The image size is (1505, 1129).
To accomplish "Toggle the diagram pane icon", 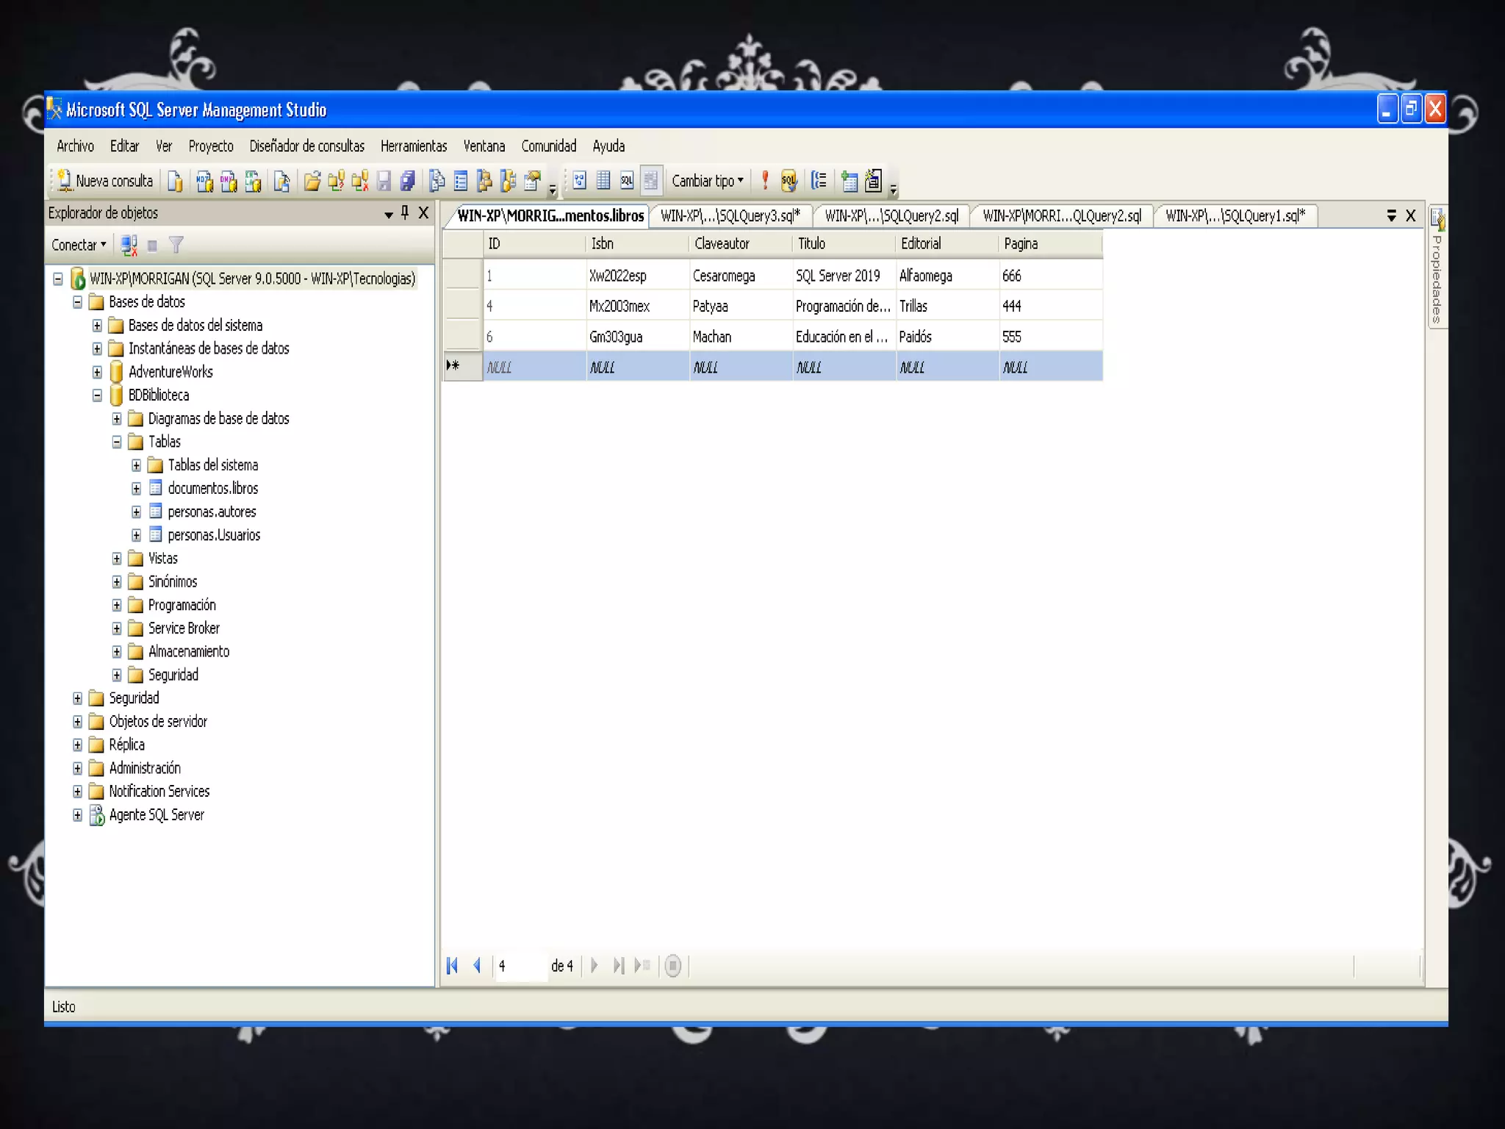I will (580, 181).
